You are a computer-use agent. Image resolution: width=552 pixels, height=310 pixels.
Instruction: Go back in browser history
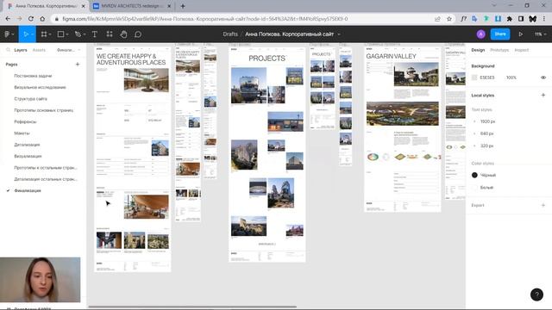8,19
